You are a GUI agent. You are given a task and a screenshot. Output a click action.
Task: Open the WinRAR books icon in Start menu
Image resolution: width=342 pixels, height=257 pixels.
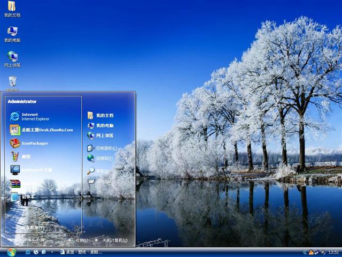pos(15,184)
